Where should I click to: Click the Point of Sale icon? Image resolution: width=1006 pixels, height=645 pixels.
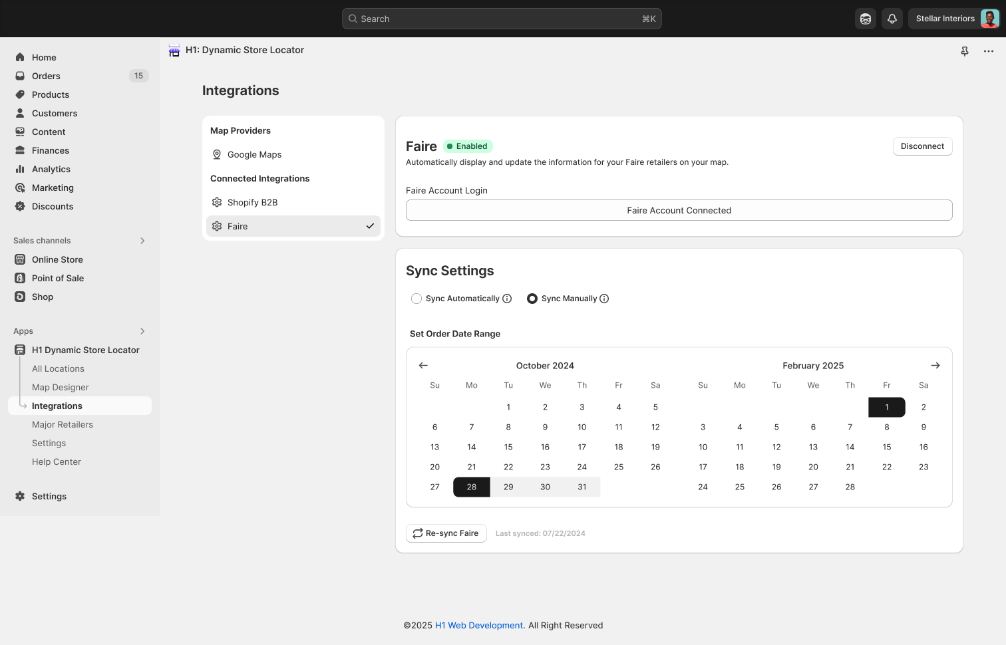click(20, 278)
